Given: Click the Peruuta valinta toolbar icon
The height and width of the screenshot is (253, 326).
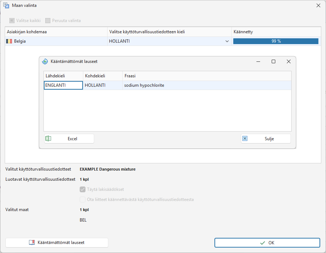Looking at the screenshot, I should [48, 21].
